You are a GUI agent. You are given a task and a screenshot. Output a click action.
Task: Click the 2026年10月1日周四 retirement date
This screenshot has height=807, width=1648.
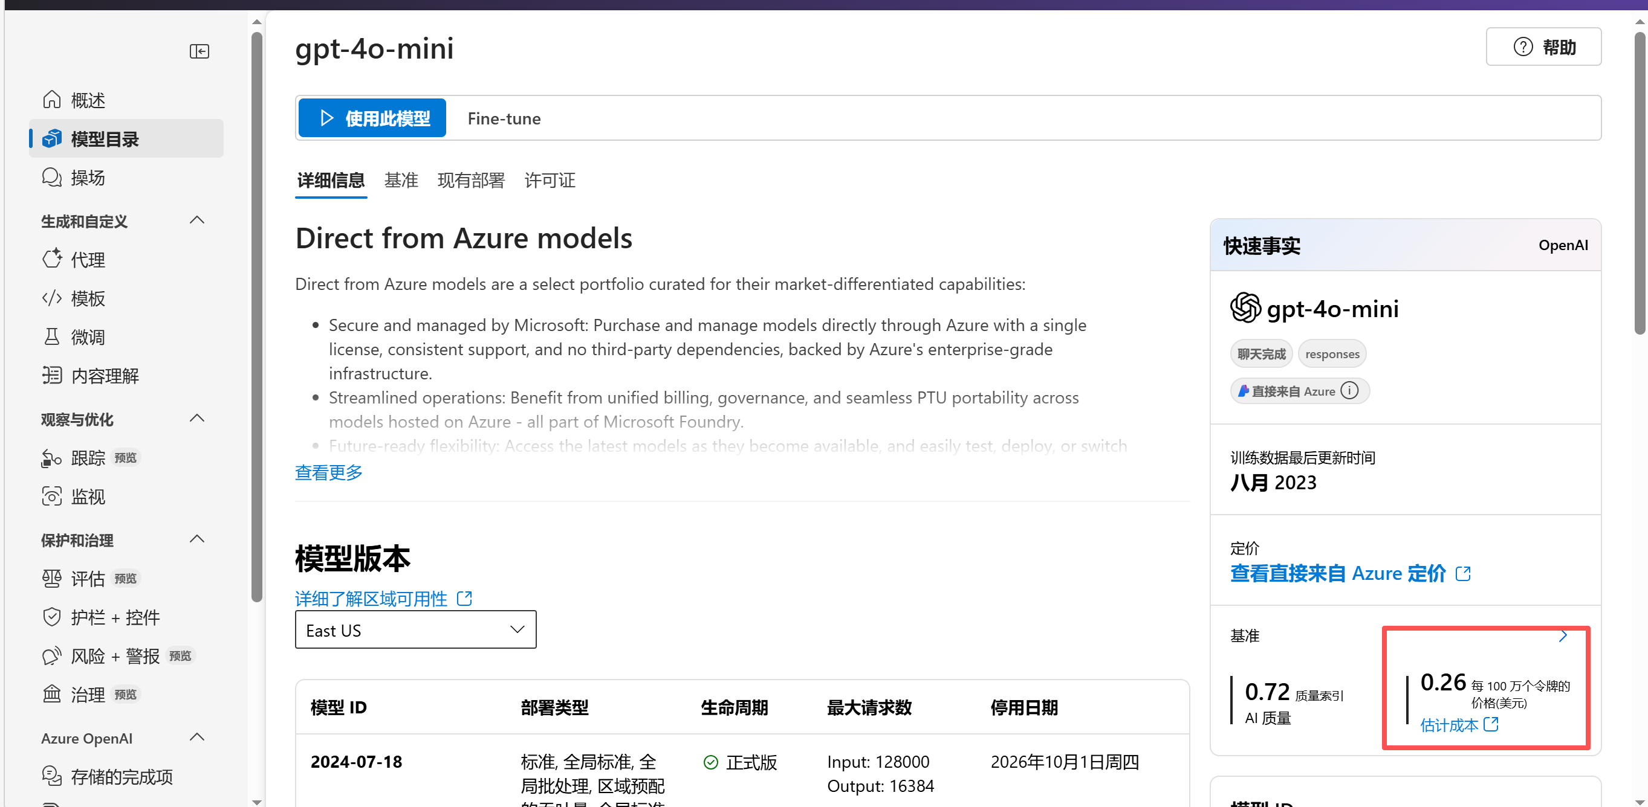pyautogui.click(x=1065, y=762)
